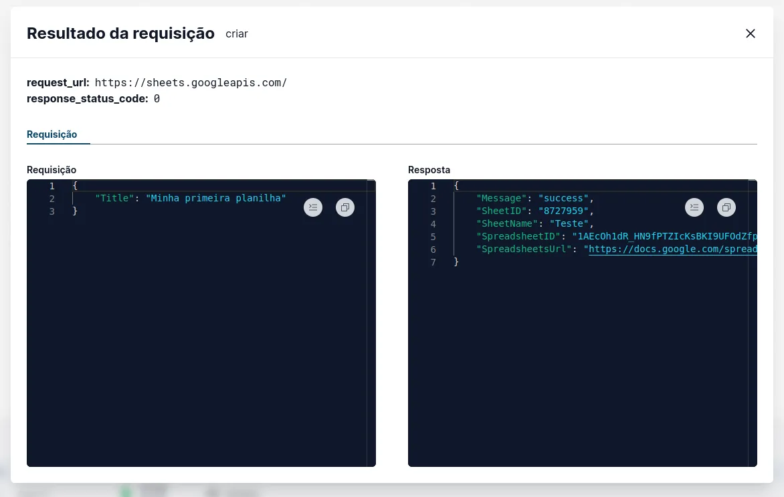Screen dimensions: 784x497
Task: Click the "SheetName" key in response
Action: (507, 223)
